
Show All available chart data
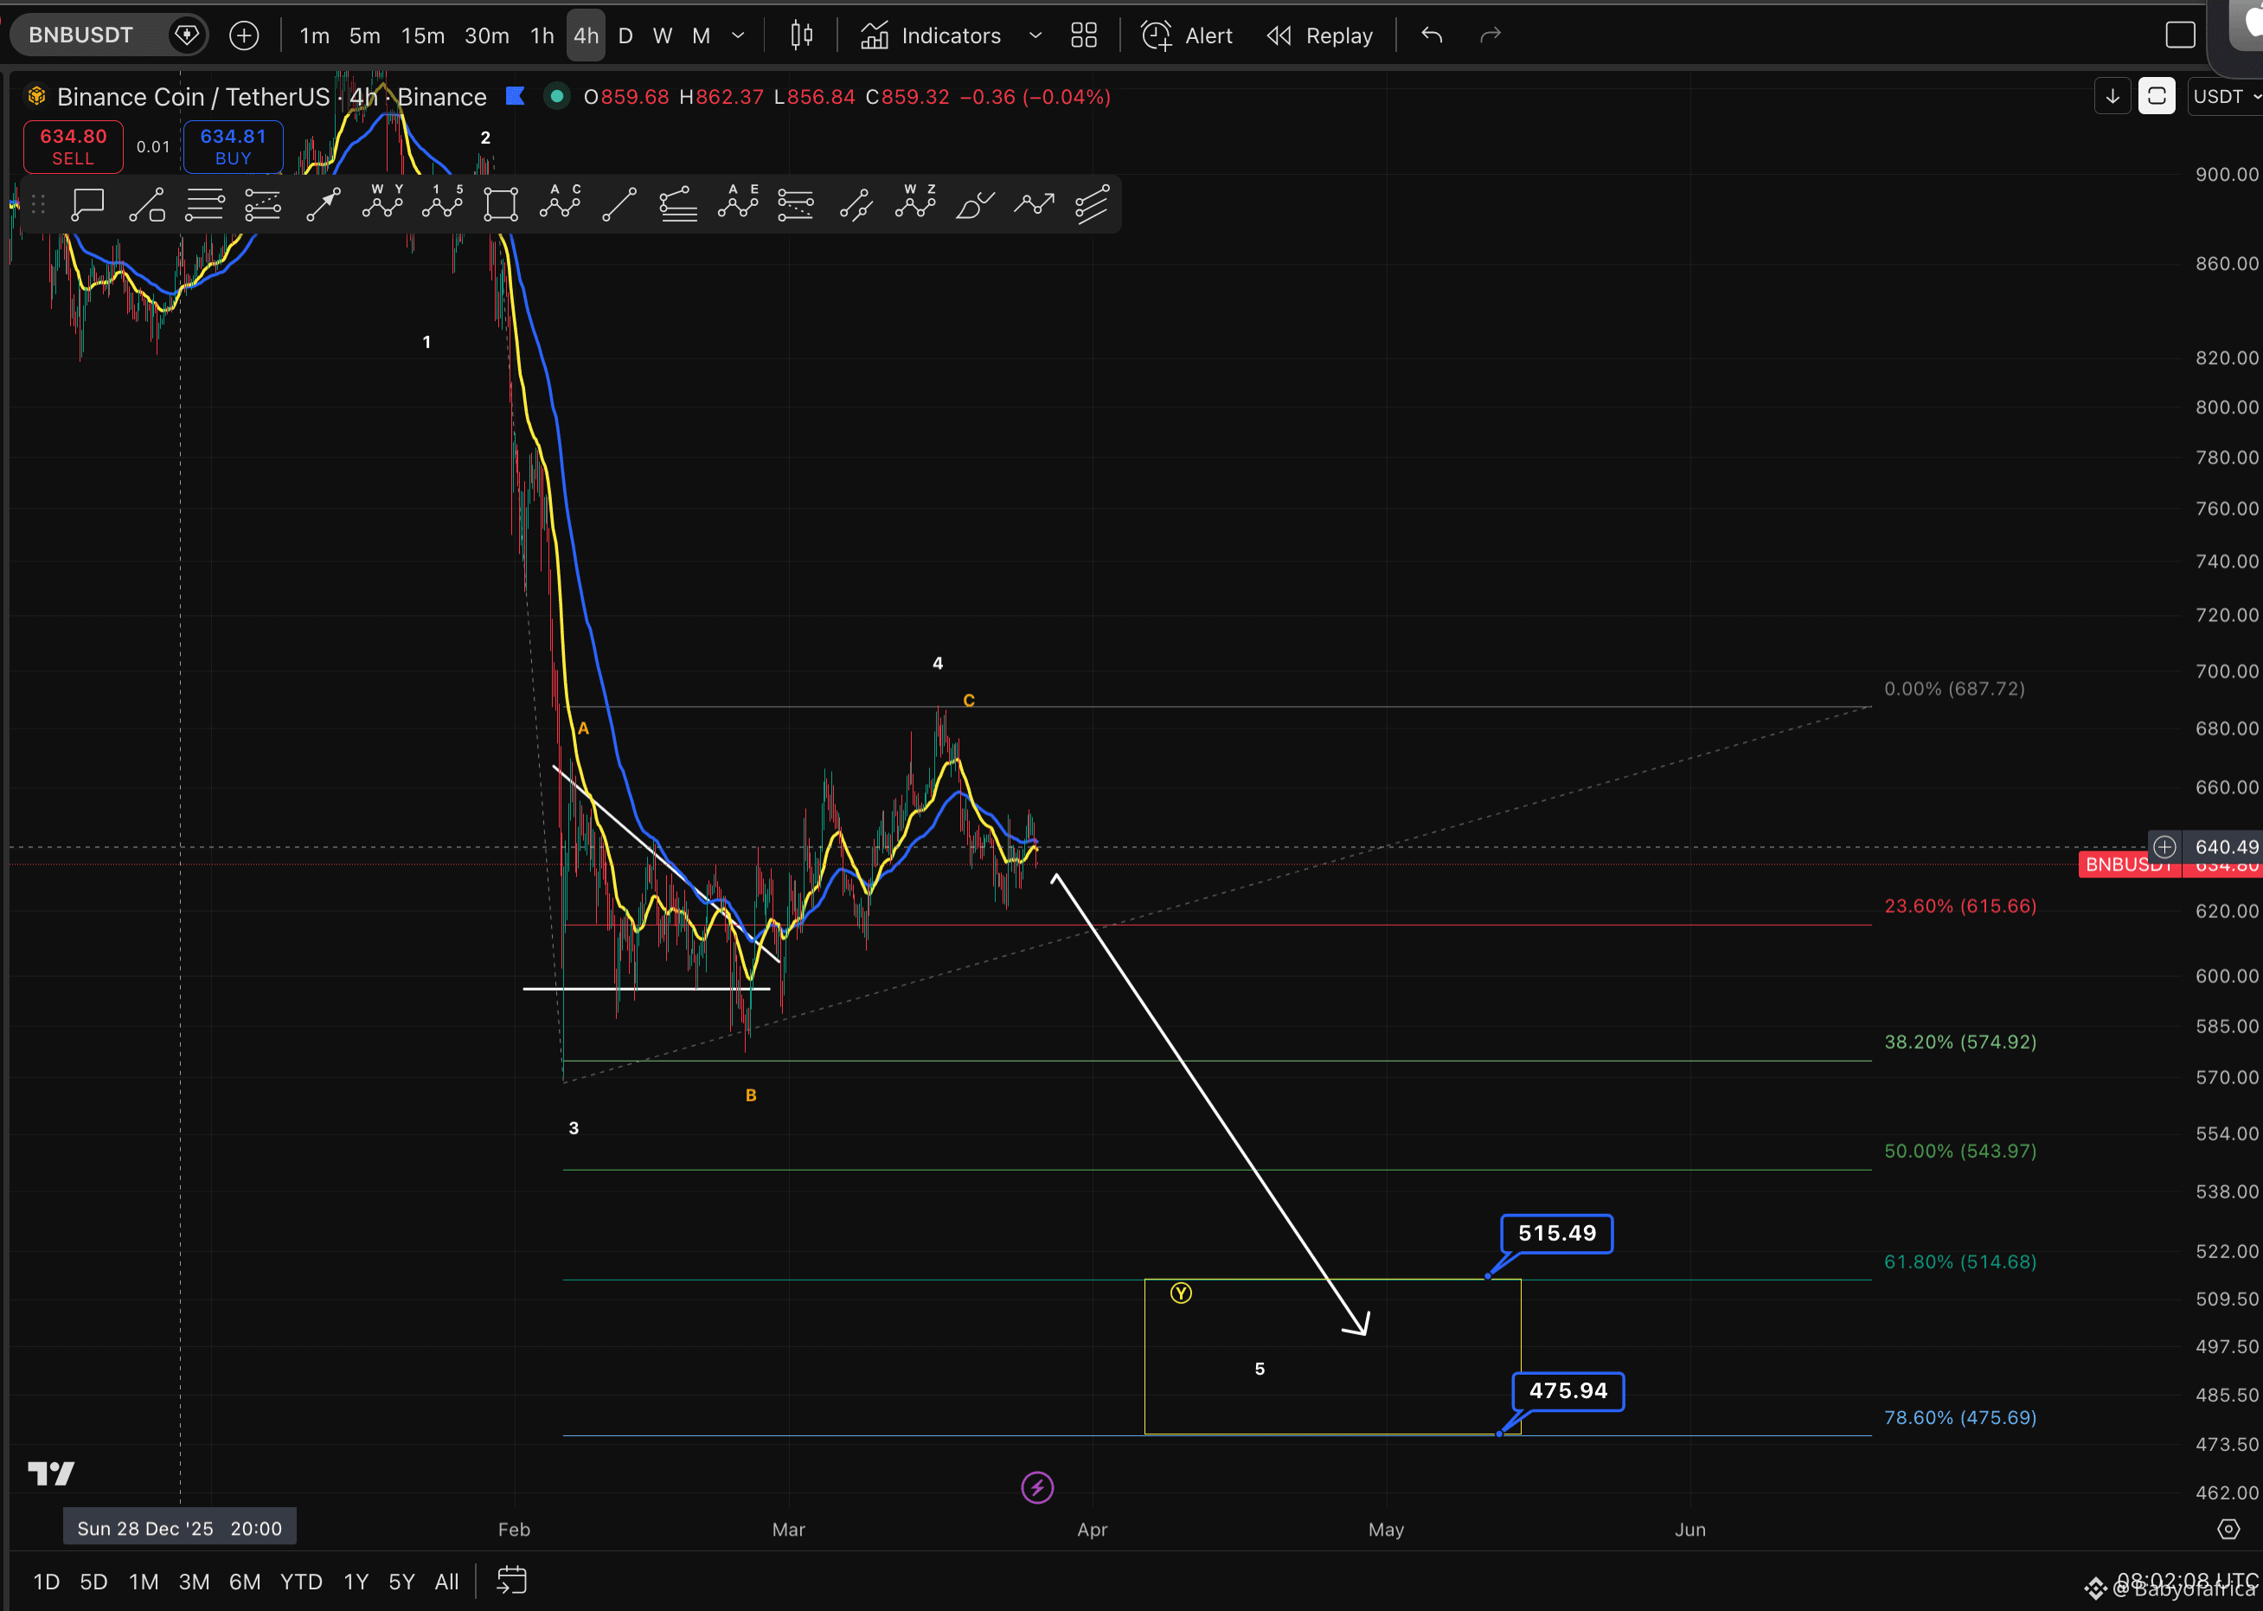pos(447,1582)
